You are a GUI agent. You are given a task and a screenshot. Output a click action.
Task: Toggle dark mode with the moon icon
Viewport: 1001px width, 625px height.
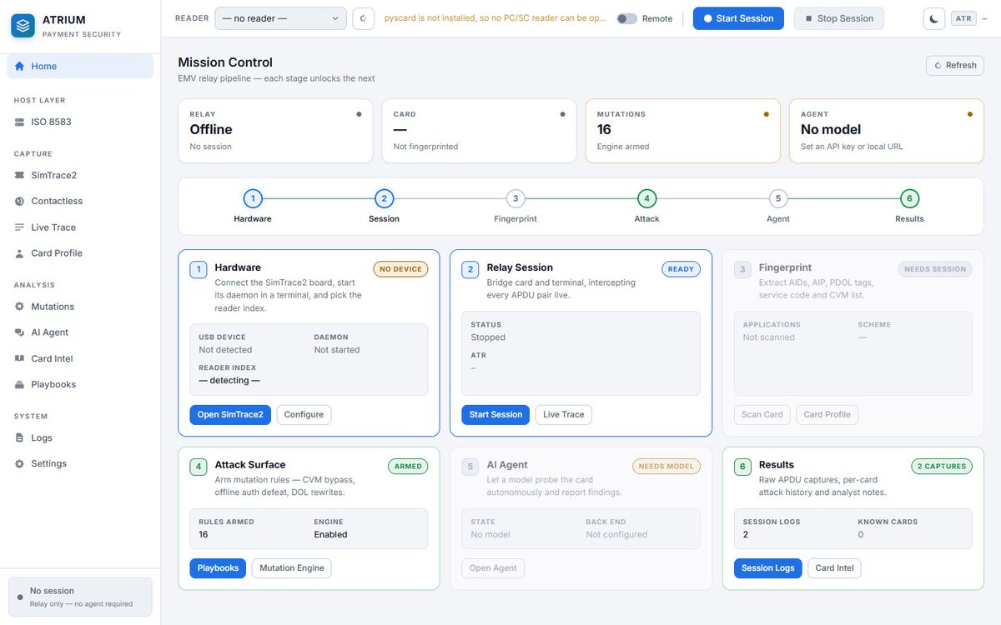(934, 18)
